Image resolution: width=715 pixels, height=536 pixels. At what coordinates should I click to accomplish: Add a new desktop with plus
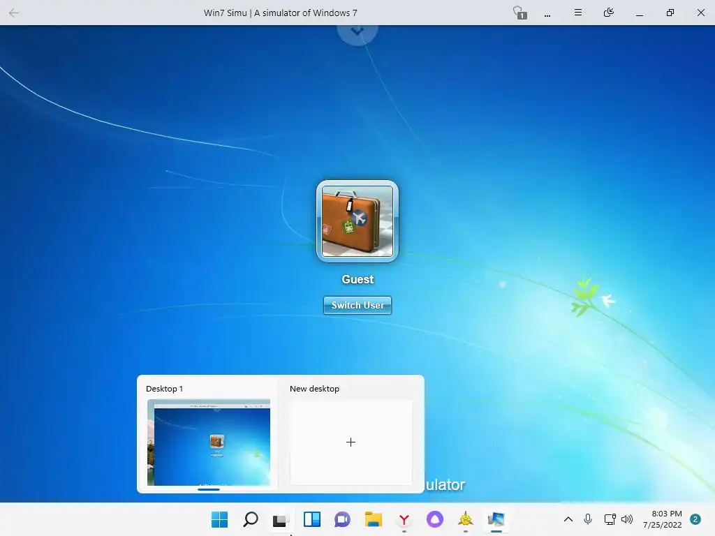(x=351, y=442)
